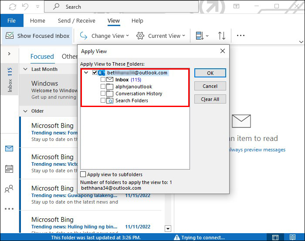305x241 pixels.
Task: Click the Send/Receive sync icon in title bar
Action: [13, 7]
